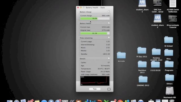Screen dimensions: 181x102
Task: Select the Temperature reading row
Action: coord(95,69)
